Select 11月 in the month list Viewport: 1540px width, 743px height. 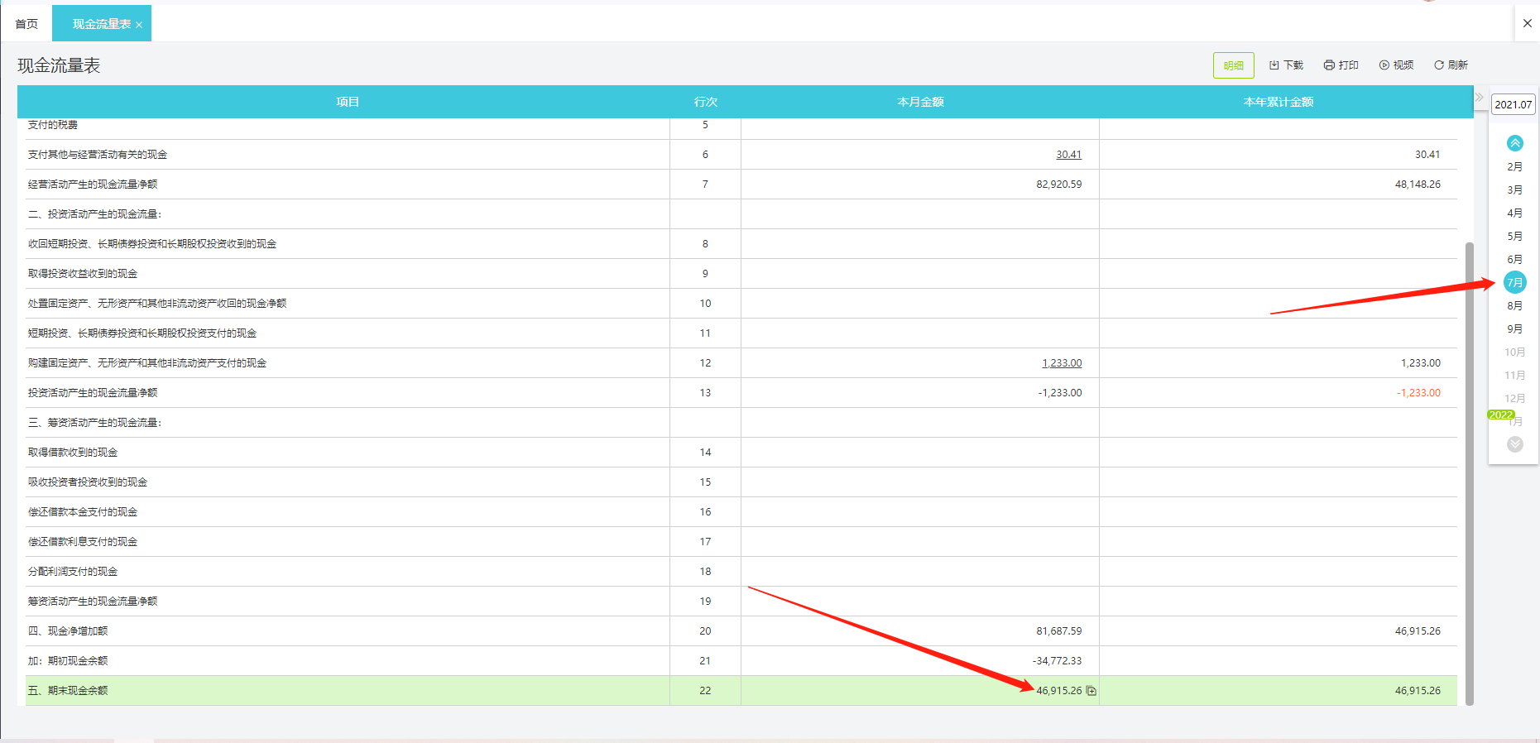[1515, 375]
